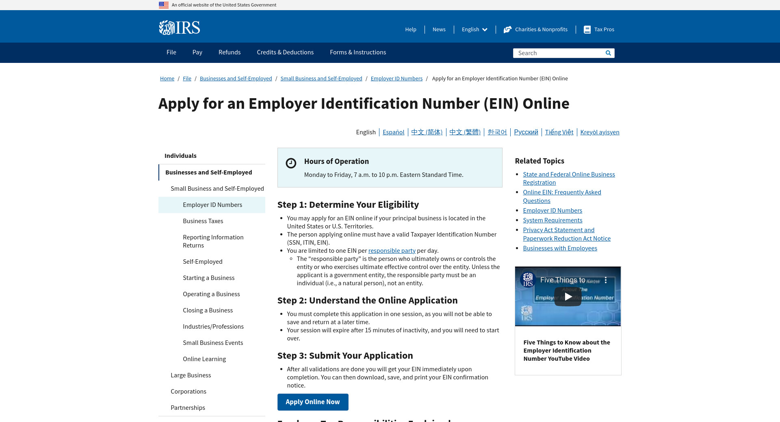Open the Refunds menu
The height and width of the screenshot is (422, 780).
(230, 52)
